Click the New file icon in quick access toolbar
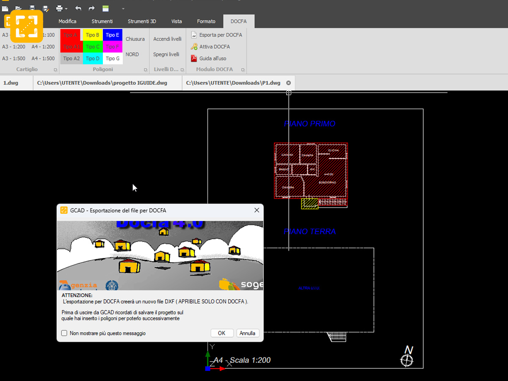This screenshot has width=508, height=381. tap(5, 8)
